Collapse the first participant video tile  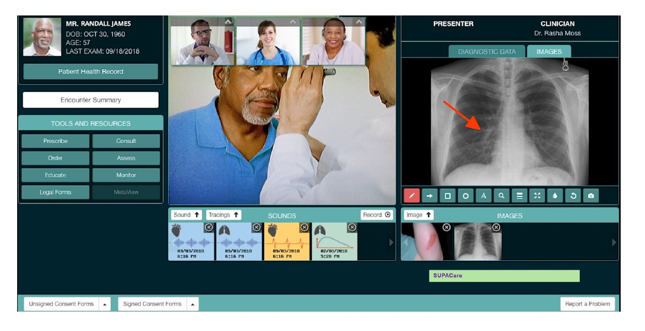point(228,22)
